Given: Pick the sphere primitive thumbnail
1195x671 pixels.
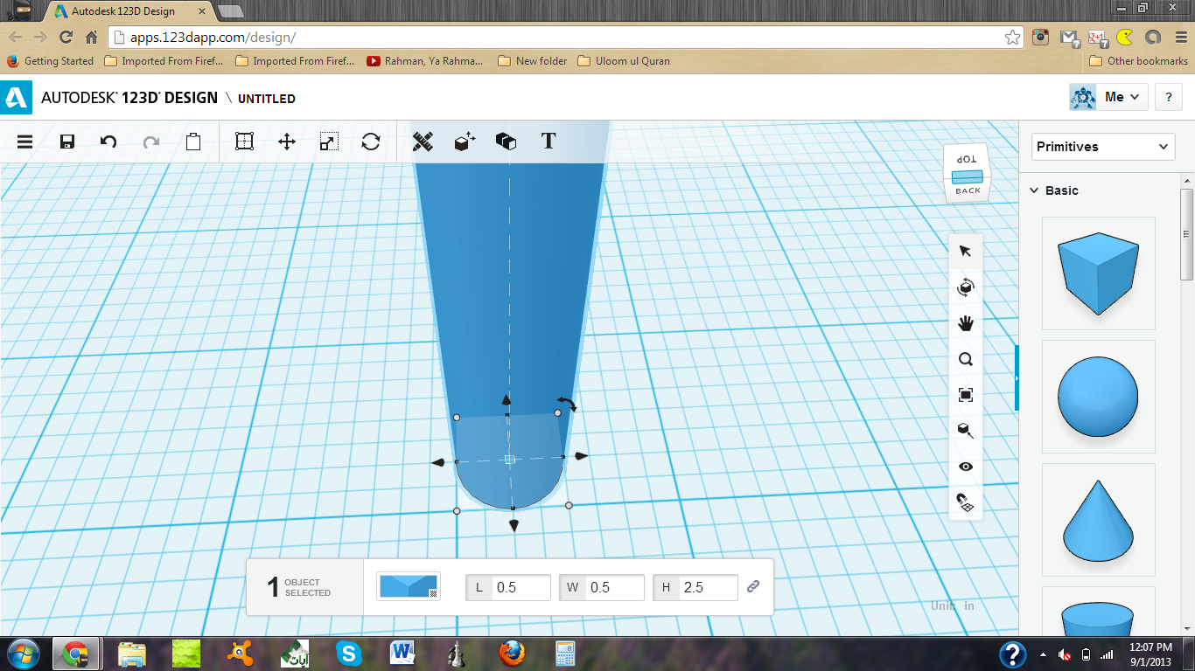Looking at the screenshot, I should pyautogui.click(x=1098, y=396).
